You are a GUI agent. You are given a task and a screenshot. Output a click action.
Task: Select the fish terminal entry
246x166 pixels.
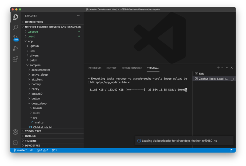click(214, 74)
